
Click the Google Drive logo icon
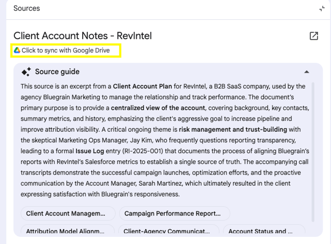pyautogui.click(x=17, y=51)
